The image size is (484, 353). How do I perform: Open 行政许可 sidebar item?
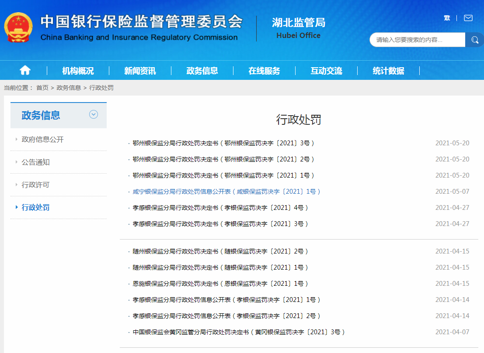click(x=36, y=185)
